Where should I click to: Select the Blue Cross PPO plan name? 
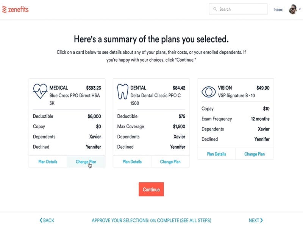(x=75, y=96)
